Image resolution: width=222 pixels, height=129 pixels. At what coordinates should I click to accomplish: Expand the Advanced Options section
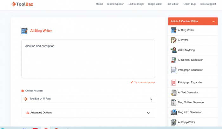pos(88,113)
